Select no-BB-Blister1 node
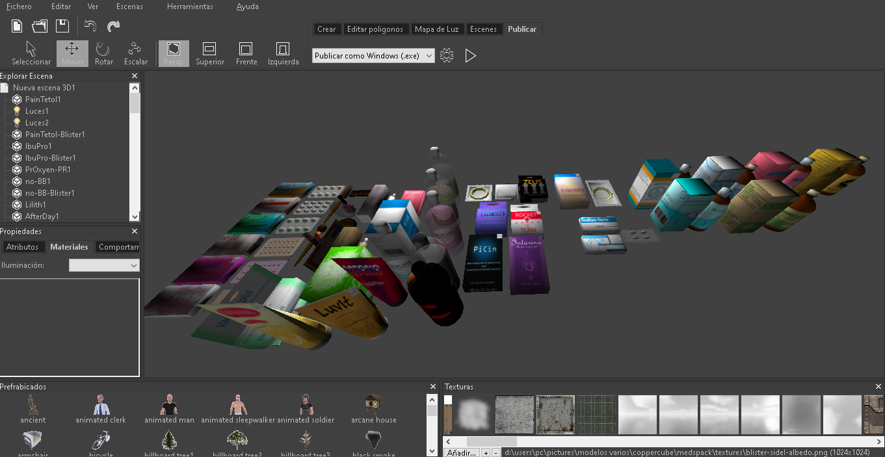Screen dimensions: 885x457 pyautogui.click(x=49, y=193)
